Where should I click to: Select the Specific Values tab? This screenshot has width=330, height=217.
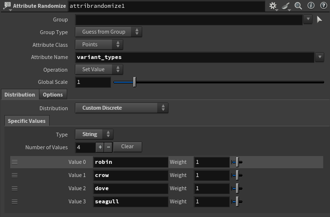[27, 121]
